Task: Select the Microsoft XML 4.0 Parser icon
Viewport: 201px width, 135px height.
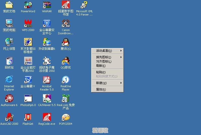Action: 84,5
